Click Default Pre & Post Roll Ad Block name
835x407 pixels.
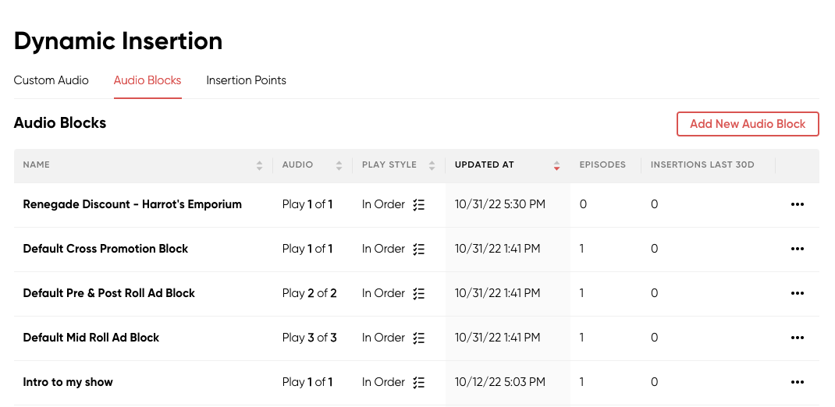(x=108, y=293)
